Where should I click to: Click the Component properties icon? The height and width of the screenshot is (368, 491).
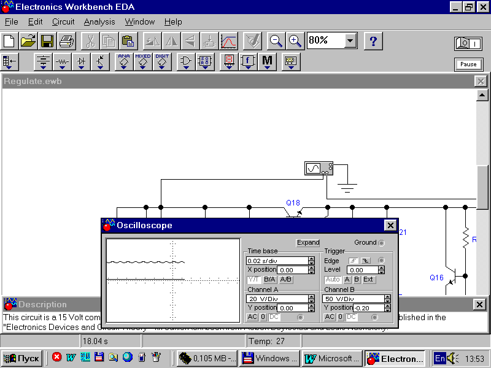tap(252, 41)
